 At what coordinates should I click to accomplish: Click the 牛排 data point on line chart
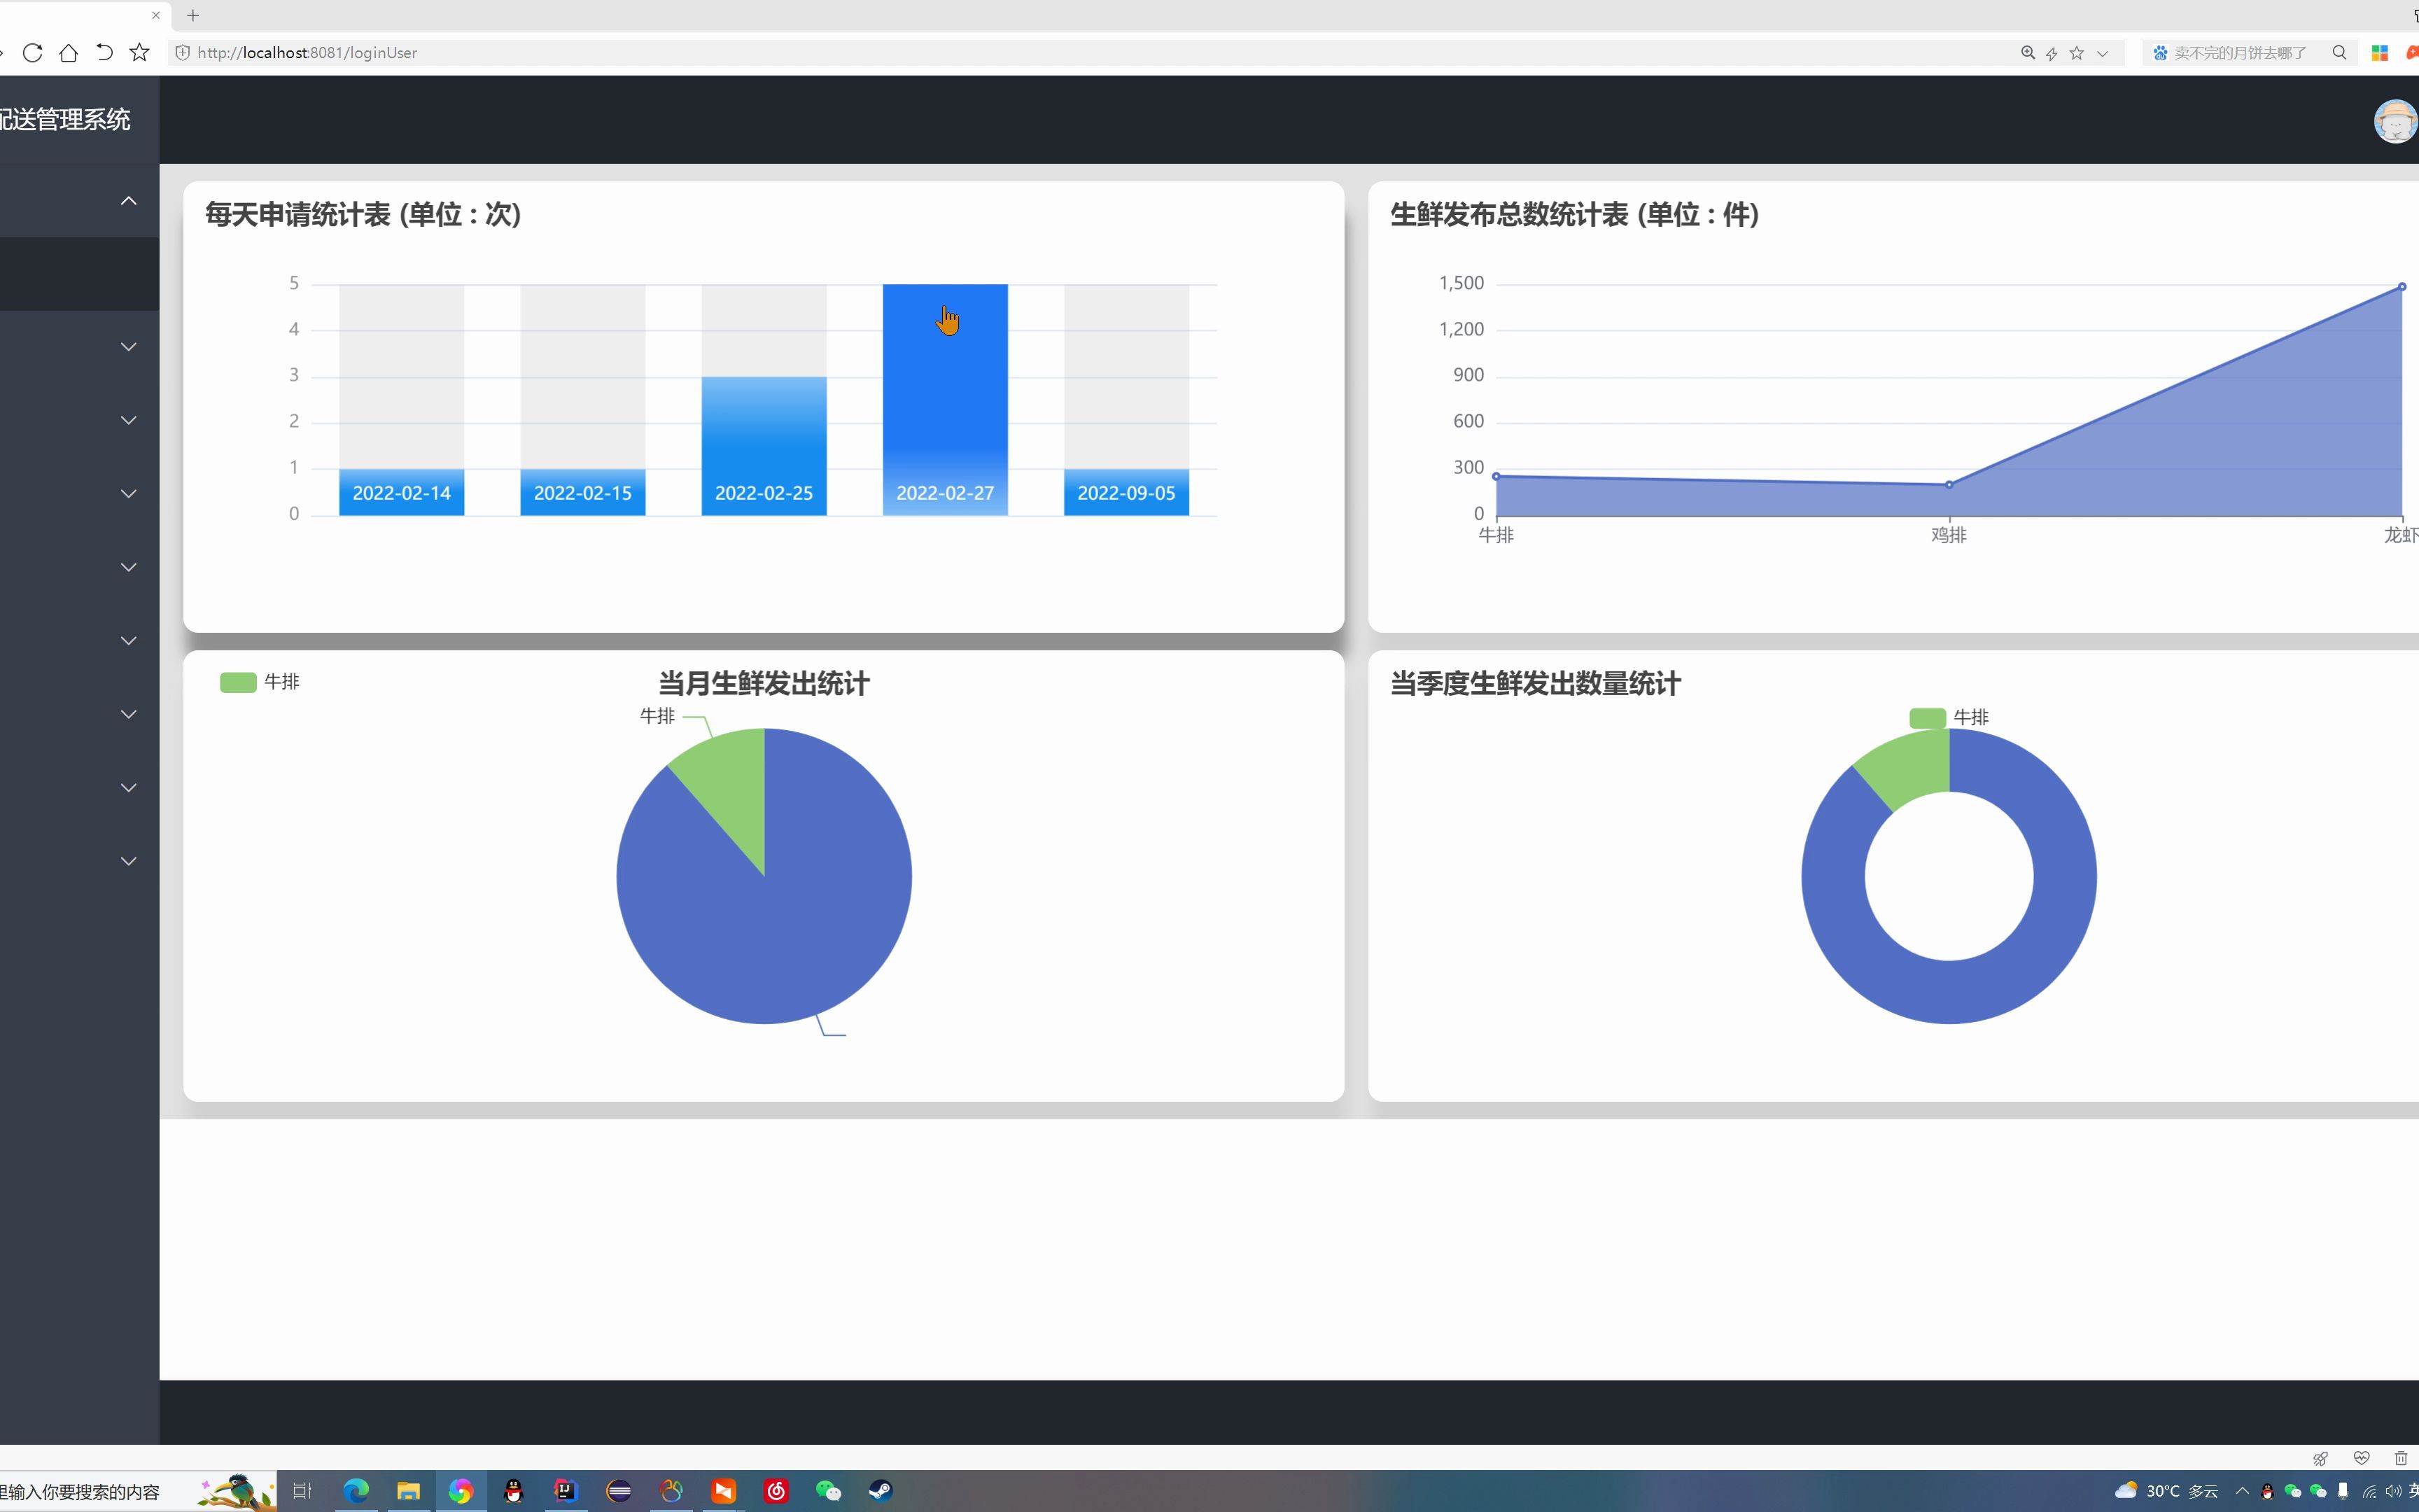click(x=1496, y=476)
